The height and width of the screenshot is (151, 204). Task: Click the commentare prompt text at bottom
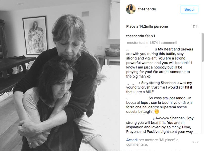(x=137, y=144)
